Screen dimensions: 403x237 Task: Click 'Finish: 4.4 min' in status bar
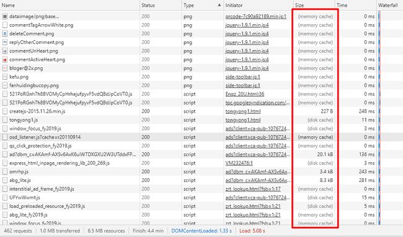pyautogui.click(x=148, y=231)
